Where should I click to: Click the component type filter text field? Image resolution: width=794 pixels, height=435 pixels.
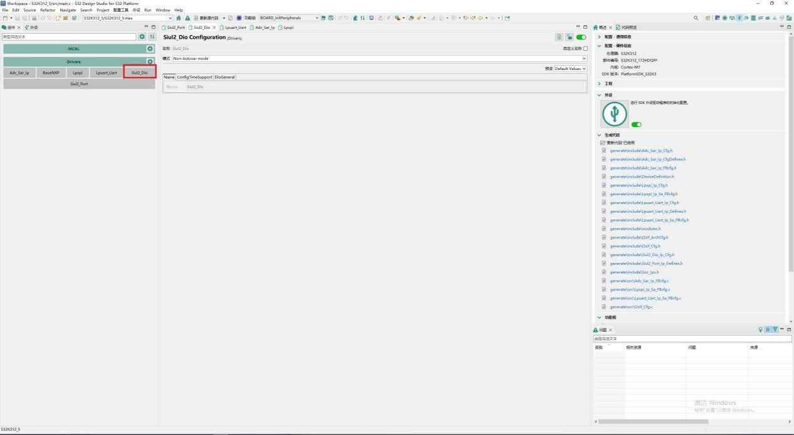coord(68,37)
